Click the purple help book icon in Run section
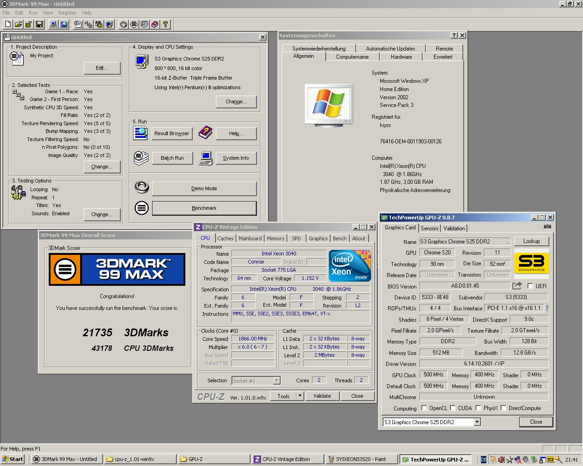Image resolution: width=583 pixels, height=466 pixels. (205, 132)
